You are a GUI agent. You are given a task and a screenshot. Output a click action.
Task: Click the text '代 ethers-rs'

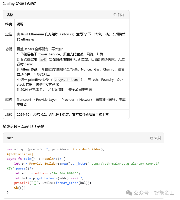click(26, 39)
